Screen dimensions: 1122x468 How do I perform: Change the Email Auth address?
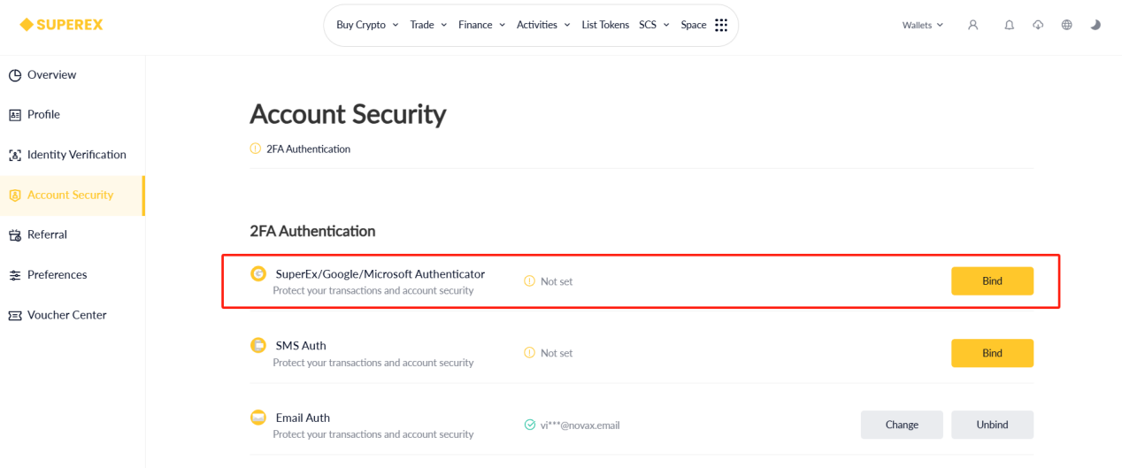pos(902,425)
